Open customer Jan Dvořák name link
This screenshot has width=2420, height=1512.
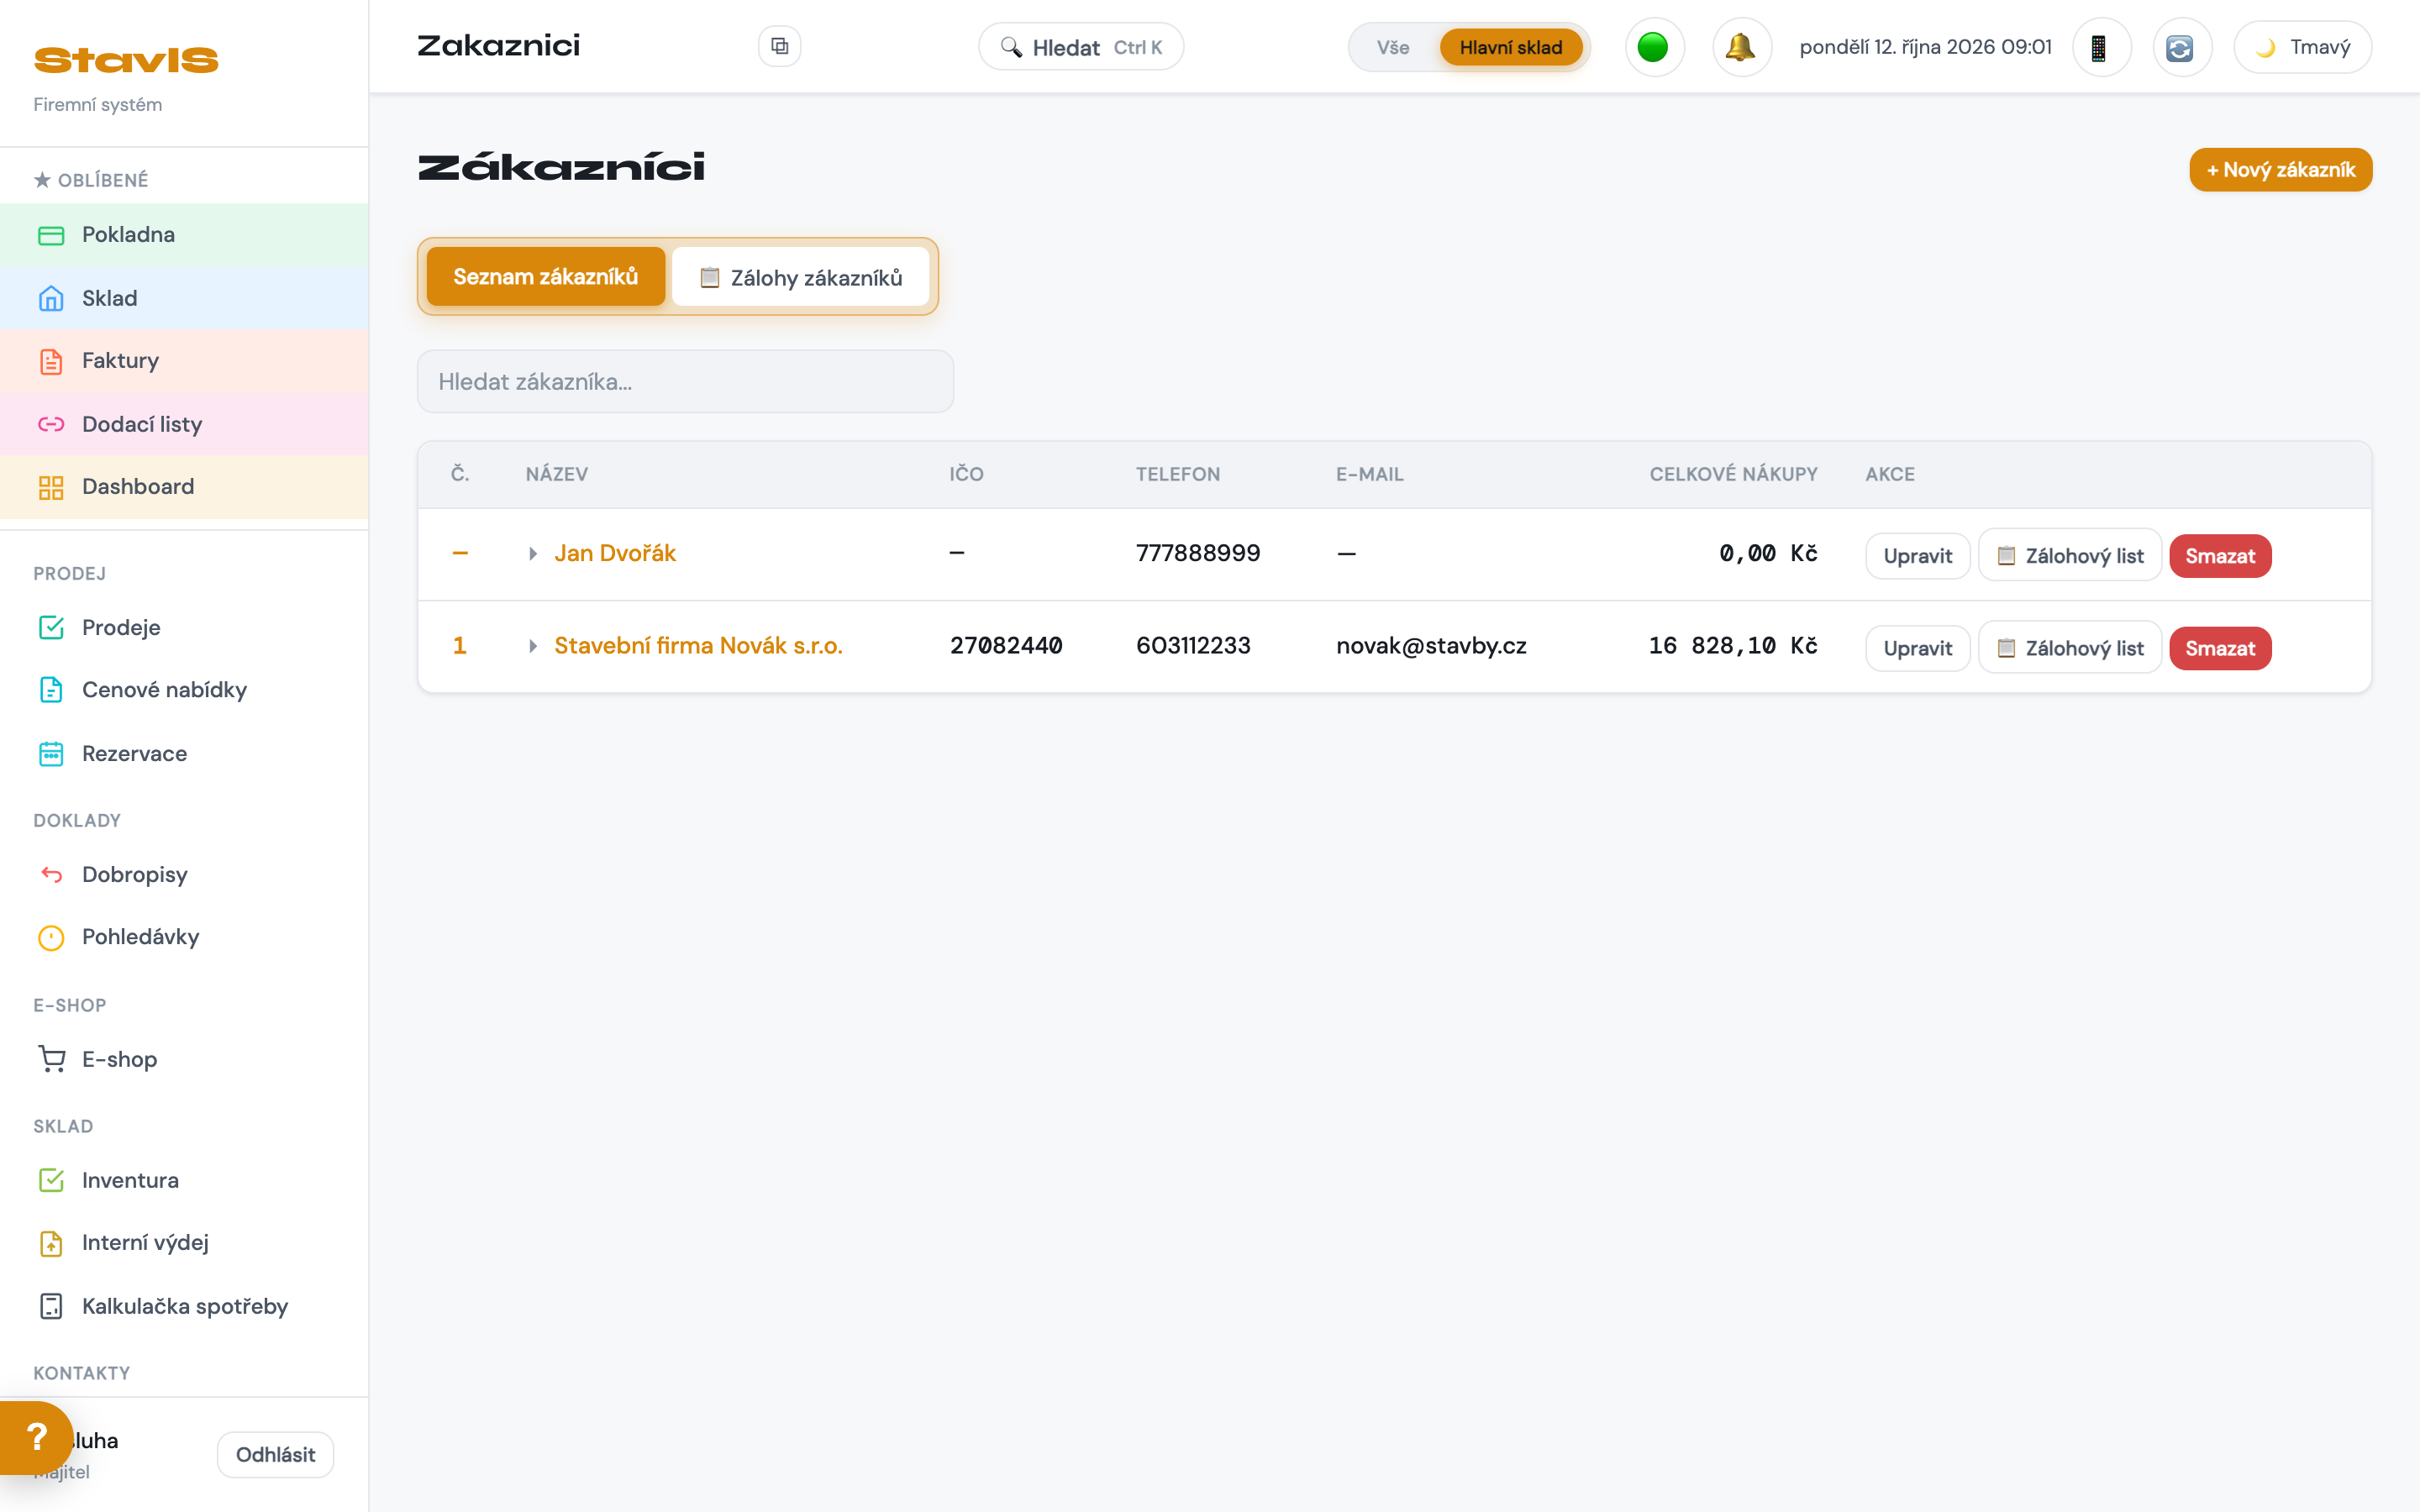pyautogui.click(x=615, y=554)
